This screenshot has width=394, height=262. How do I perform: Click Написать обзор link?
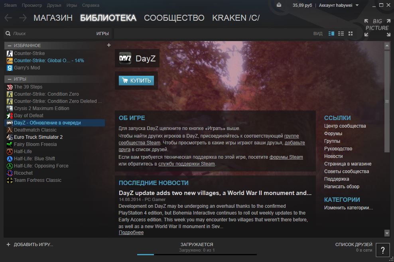click(x=341, y=186)
